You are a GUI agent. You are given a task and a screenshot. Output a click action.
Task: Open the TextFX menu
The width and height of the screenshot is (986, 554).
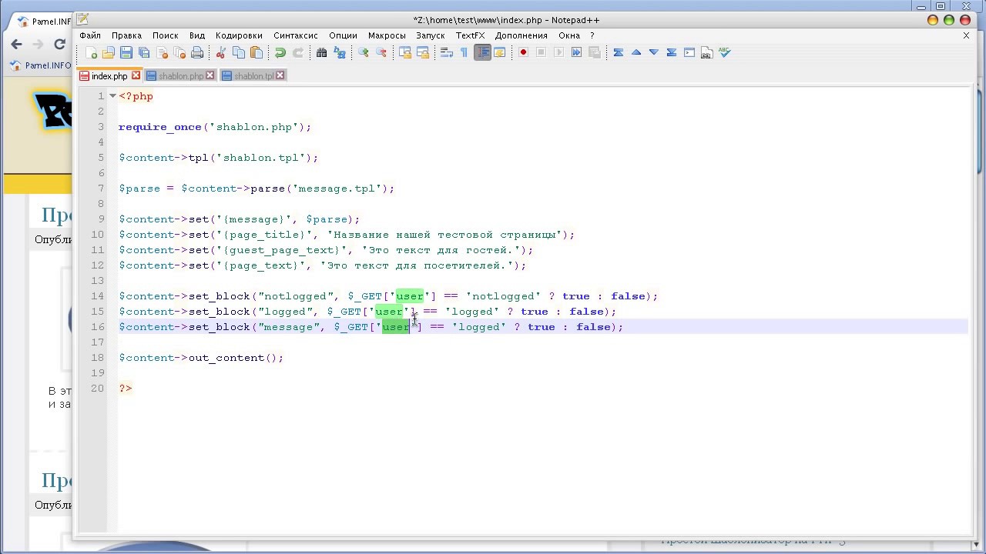[x=470, y=35]
